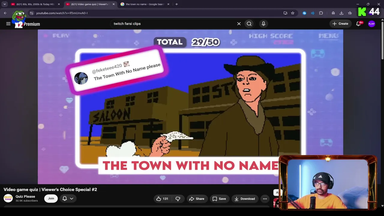The image size is (384, 216).
Task: Click the YouTube Premium logo
Action: click(x=27, y=24)
